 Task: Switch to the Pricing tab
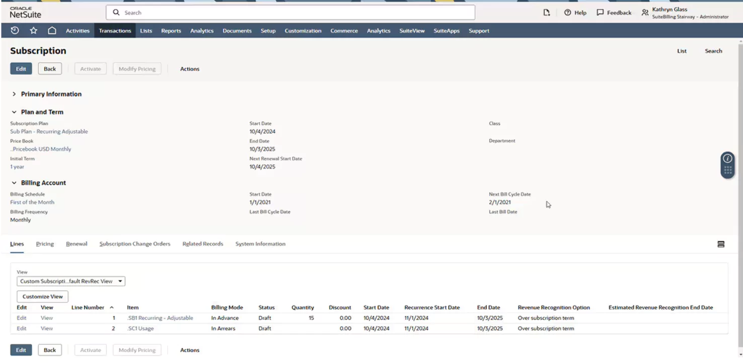(x=44, y=244)
